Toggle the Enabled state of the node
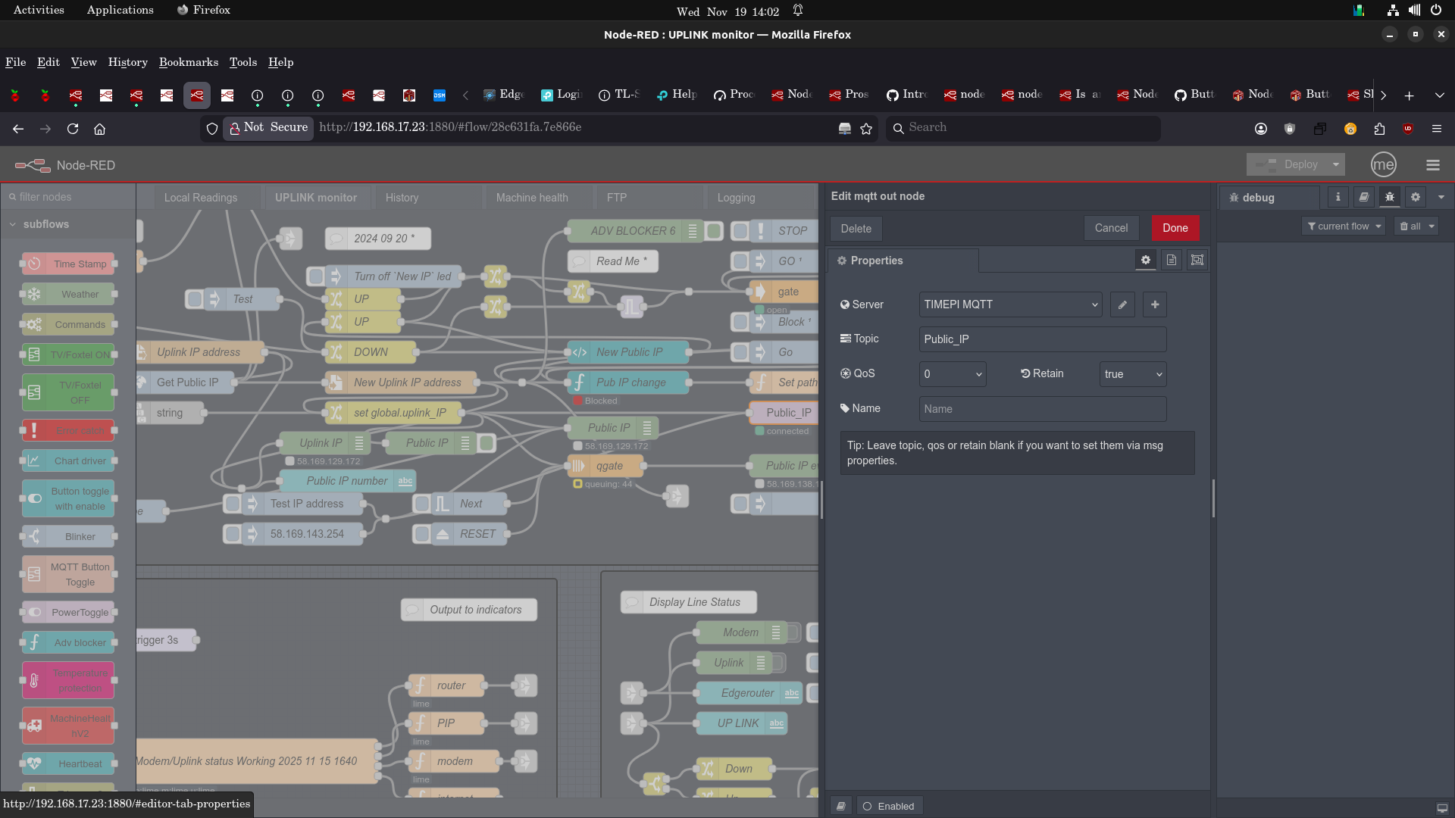The height and width of the screenshot is (818, 1455). tap(889, 806)
